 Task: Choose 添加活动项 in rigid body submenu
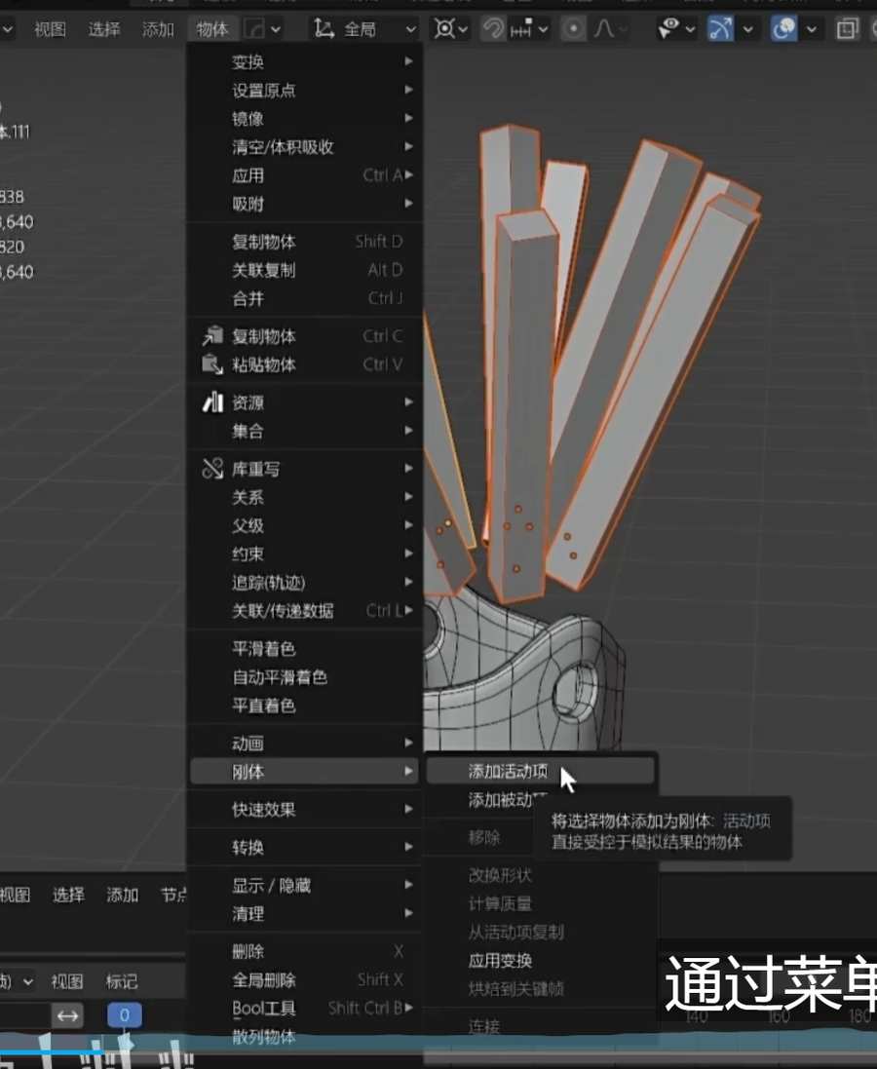tap(508, 772)
